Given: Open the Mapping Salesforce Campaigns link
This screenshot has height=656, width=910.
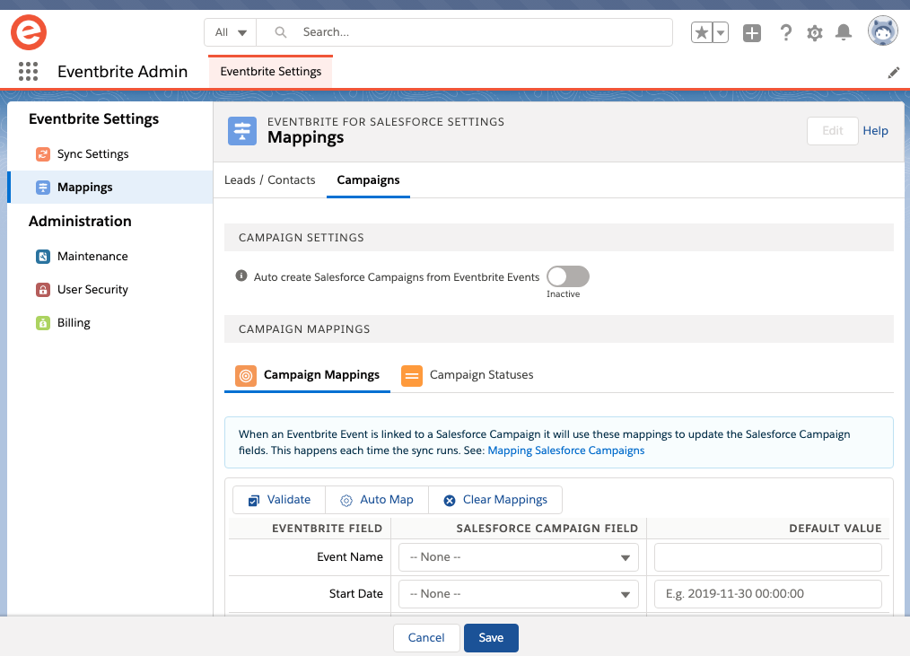Looking at the screenshot, I should pyautogui.click(x=566, y=450).
